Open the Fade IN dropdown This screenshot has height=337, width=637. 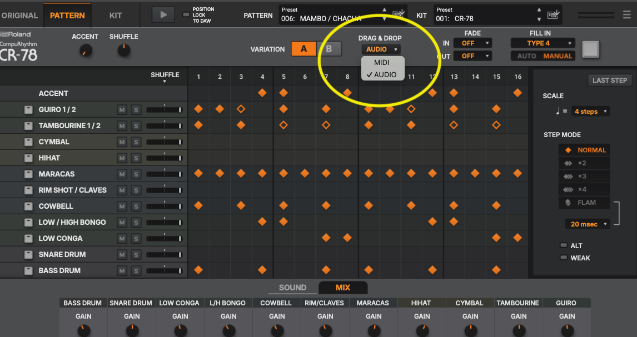pos(472,43)
